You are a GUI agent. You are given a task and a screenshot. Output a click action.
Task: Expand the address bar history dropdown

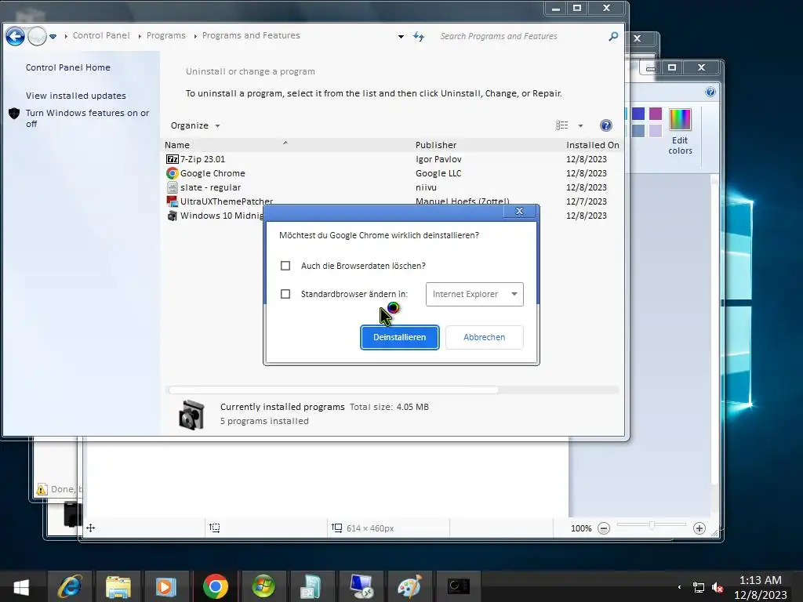click(401, 36)
